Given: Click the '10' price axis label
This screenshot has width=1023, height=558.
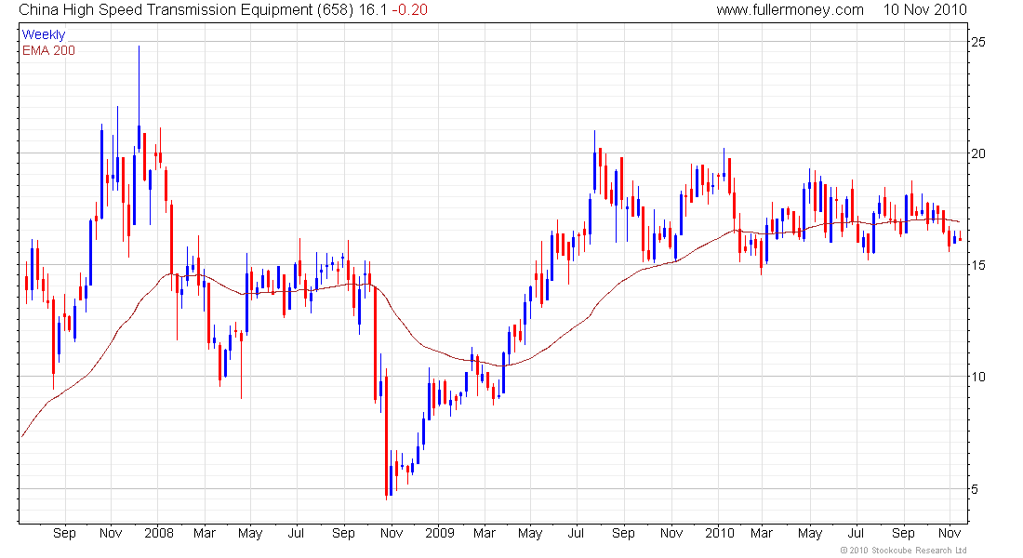Looking at the screenshot, I should click(x=978, y=377).
